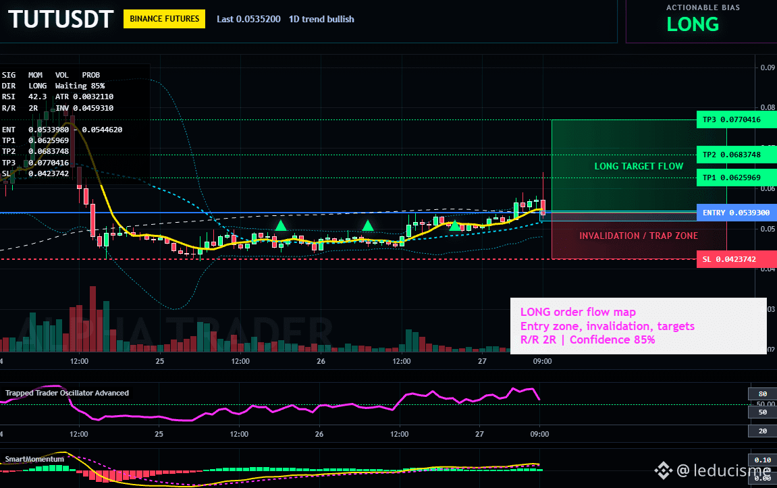Click the RSI 42.3 value in table
777x488 pixels.
click(x=24, y=97)
